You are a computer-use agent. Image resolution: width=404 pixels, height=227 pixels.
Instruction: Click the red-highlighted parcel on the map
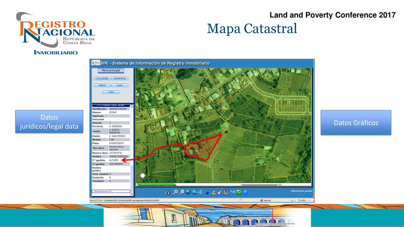pyautogui.click(x=204, y=148)
